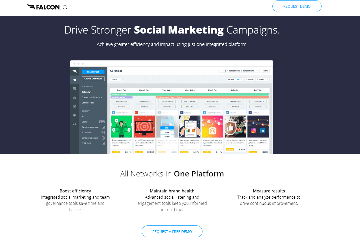
Task: Click Add Campaign under Fri 6 Oct
Action: 235,102
